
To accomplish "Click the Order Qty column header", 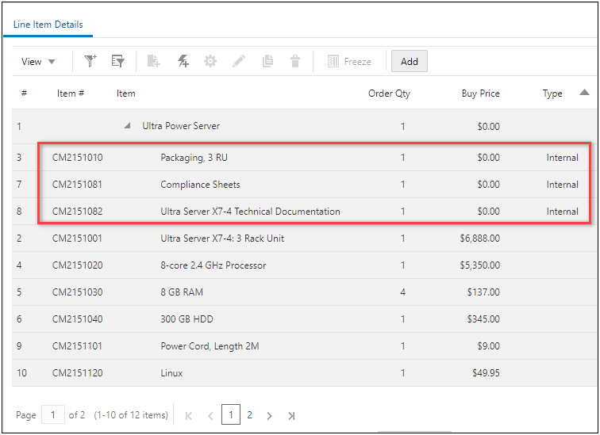I will (389, 93).
